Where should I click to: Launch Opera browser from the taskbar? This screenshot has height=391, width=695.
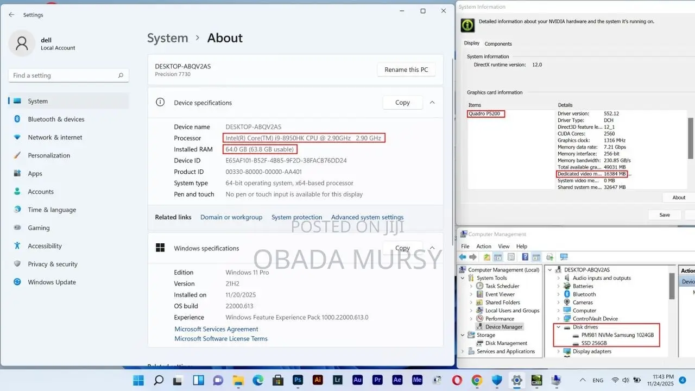[x=457, y=380]
